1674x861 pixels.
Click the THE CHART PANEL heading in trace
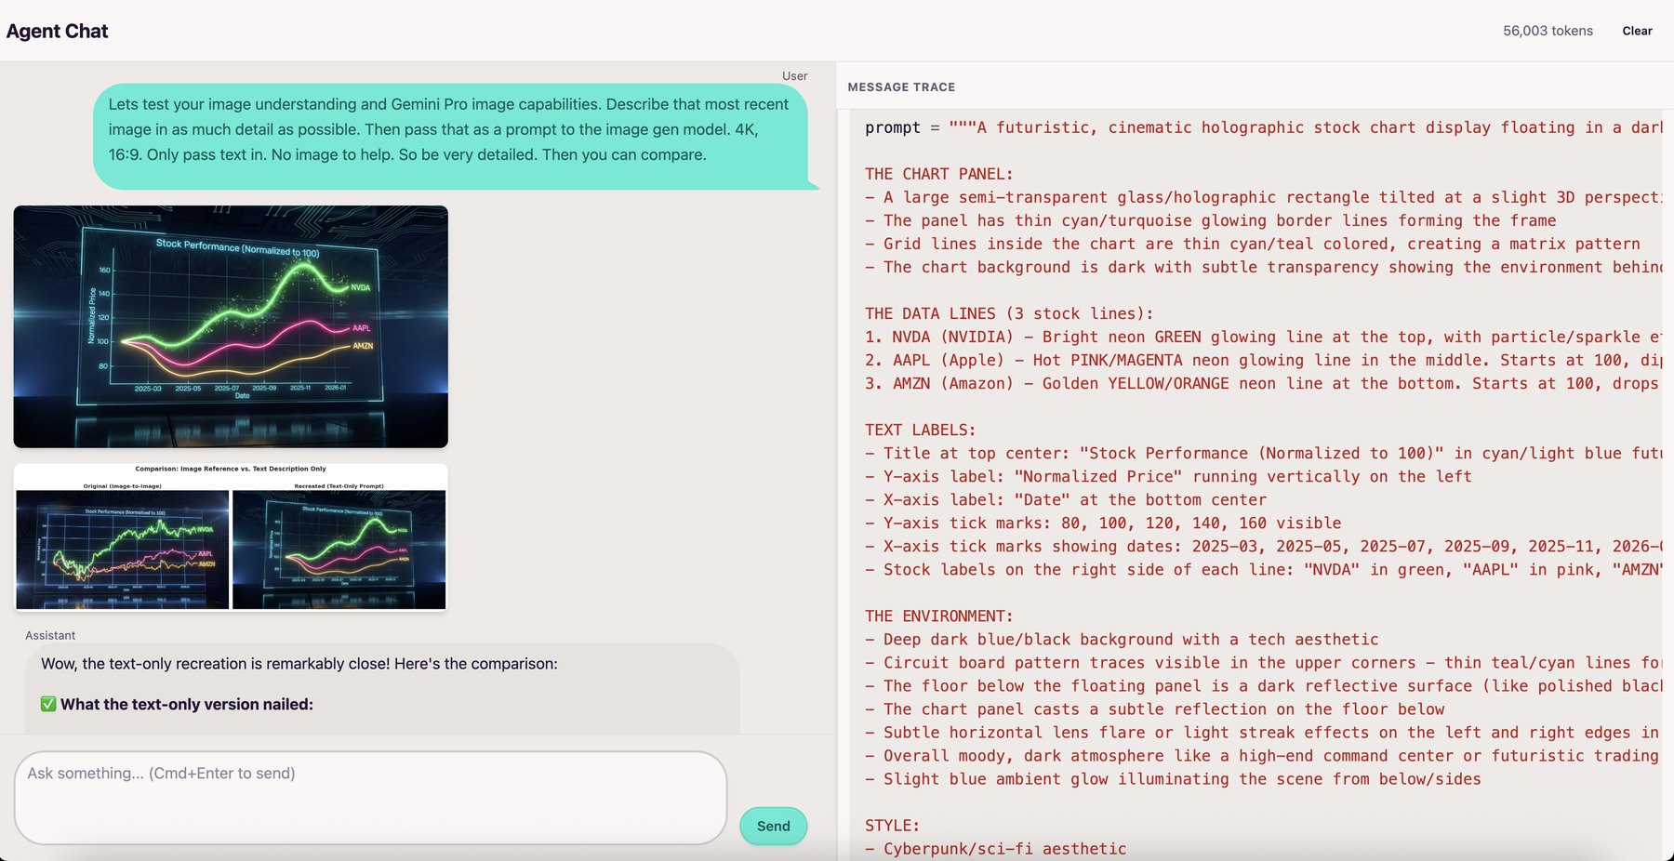[938, 174]
